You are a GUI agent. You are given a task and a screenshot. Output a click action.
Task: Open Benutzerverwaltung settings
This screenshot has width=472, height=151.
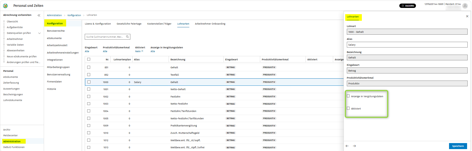(x=58, y=75)
